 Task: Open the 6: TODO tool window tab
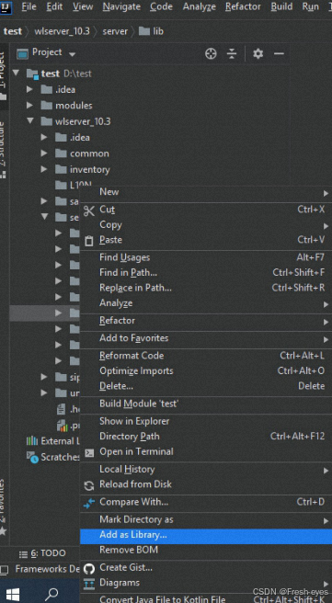pos(42,553)
